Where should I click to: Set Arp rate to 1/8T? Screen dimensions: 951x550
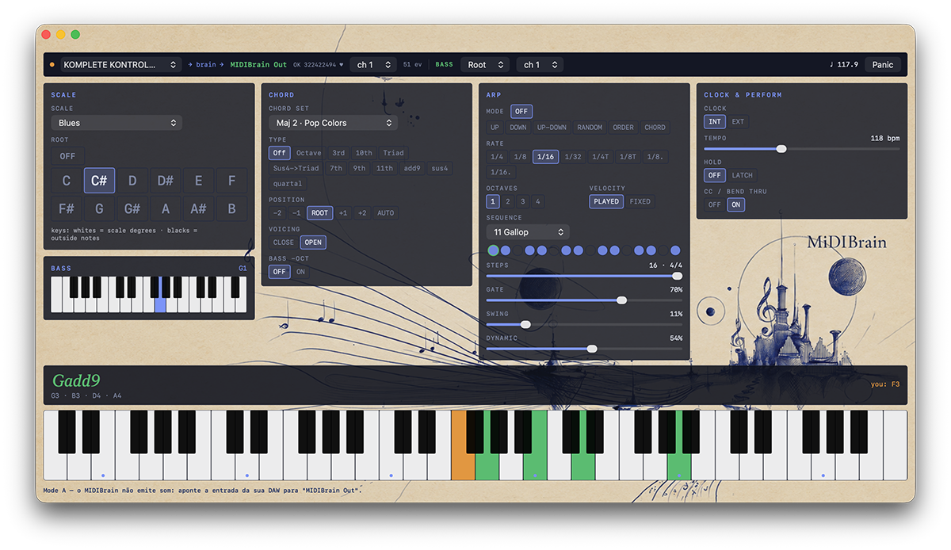pos(628,157)
